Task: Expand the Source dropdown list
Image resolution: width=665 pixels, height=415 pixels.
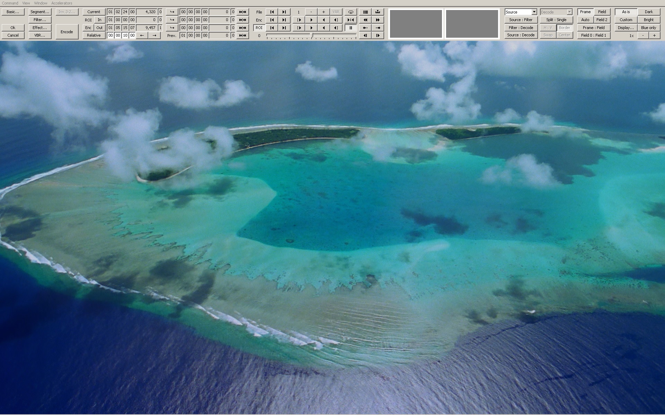Action: point(534,12)
